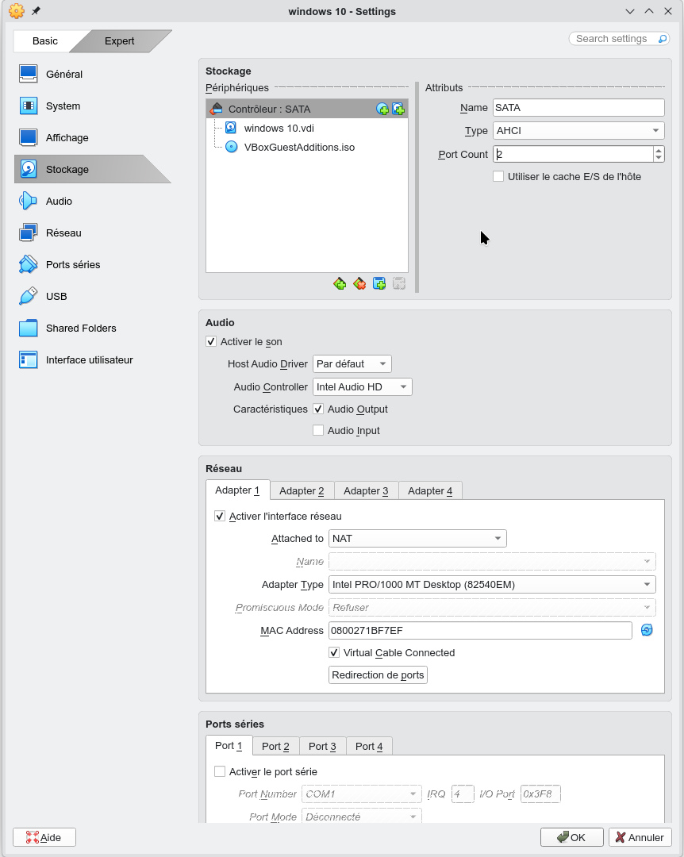Screen dimensions: 684x857
Task: Enable the host I/O cache checkbox
Action: pos(498,177)
